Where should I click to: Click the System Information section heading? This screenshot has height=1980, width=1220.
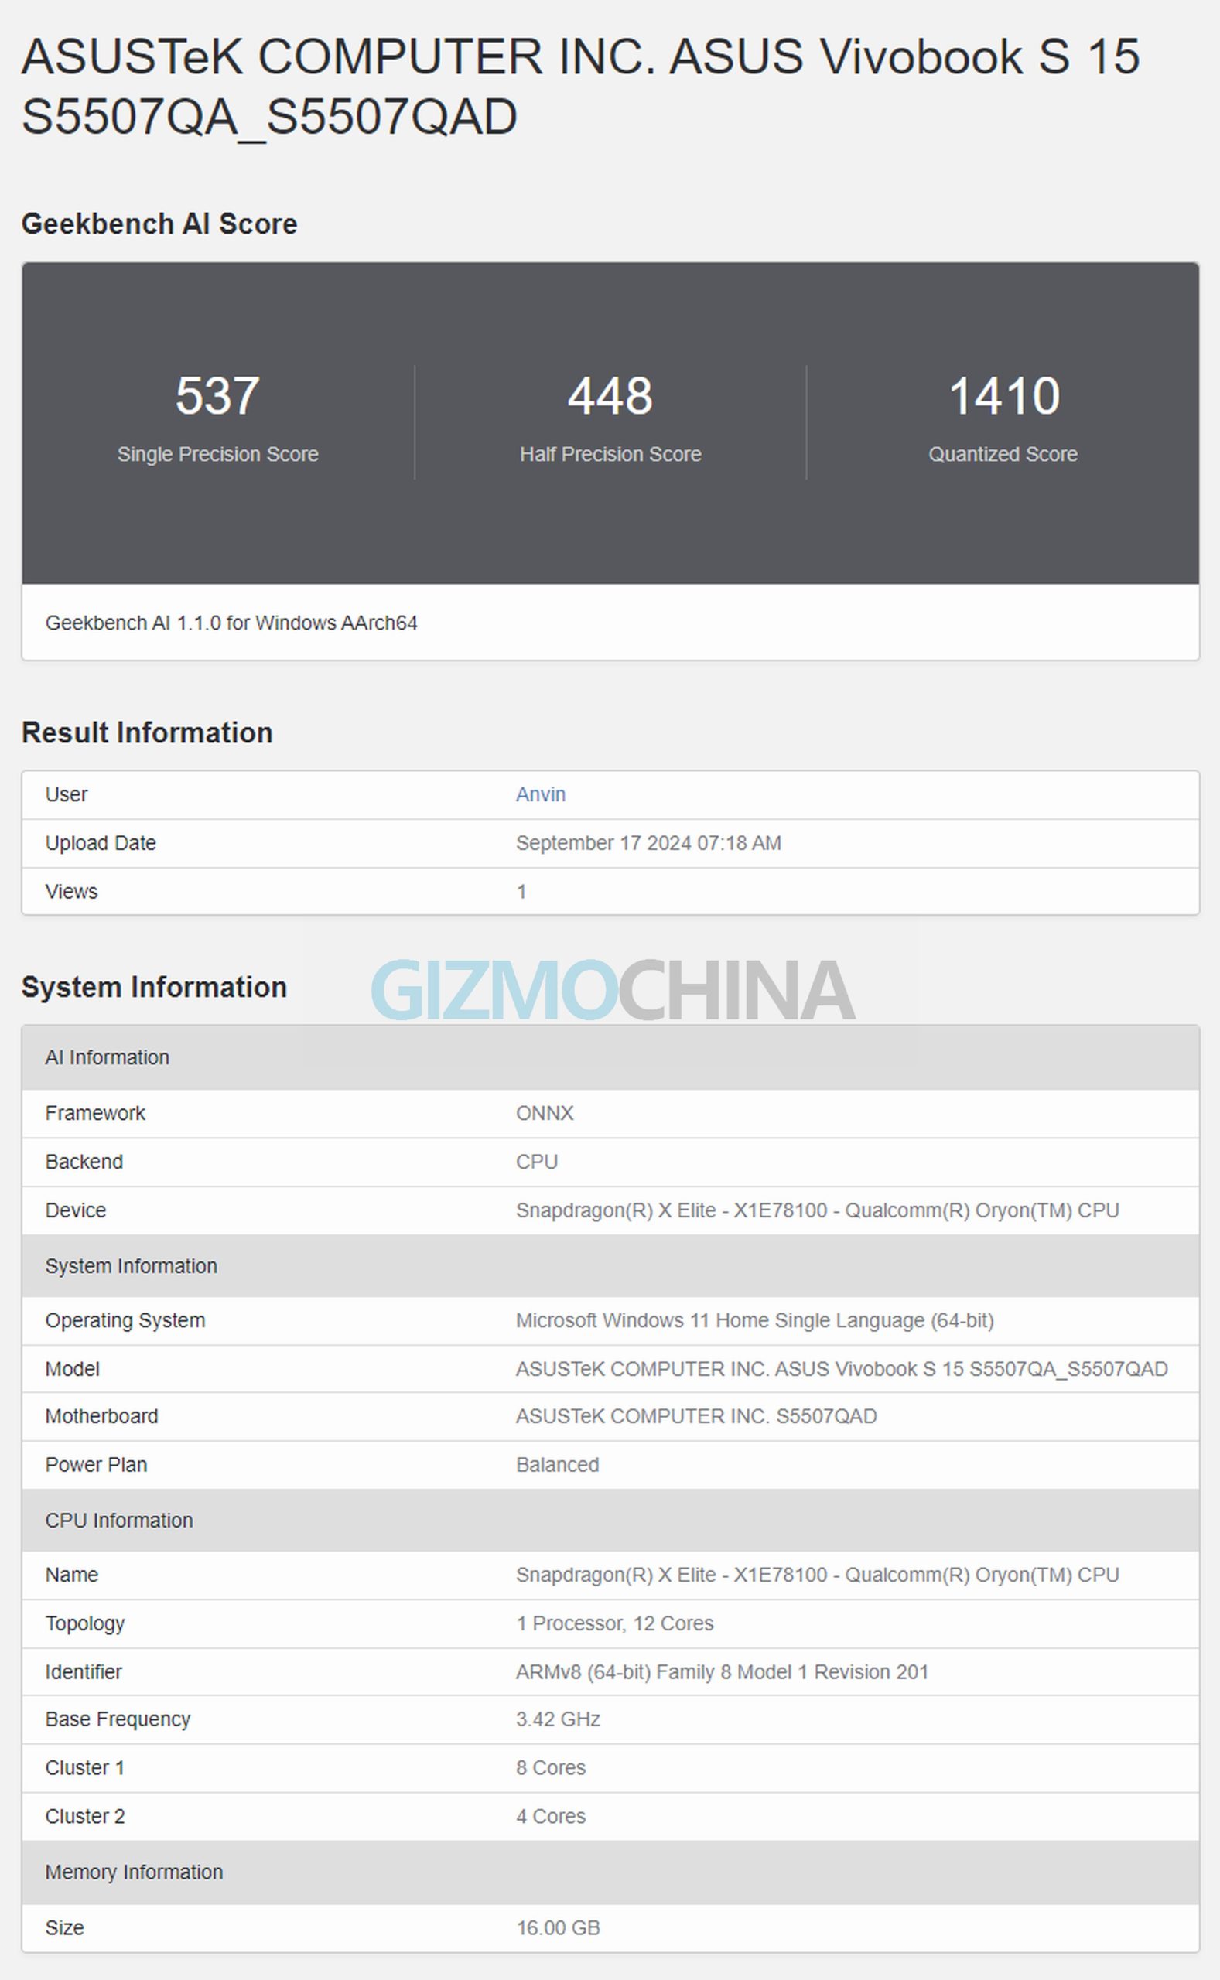point(154,987)
